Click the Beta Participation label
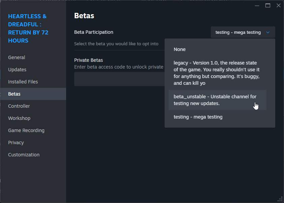The width and height of the screenshot is (284, 203). tap(94, 32)
